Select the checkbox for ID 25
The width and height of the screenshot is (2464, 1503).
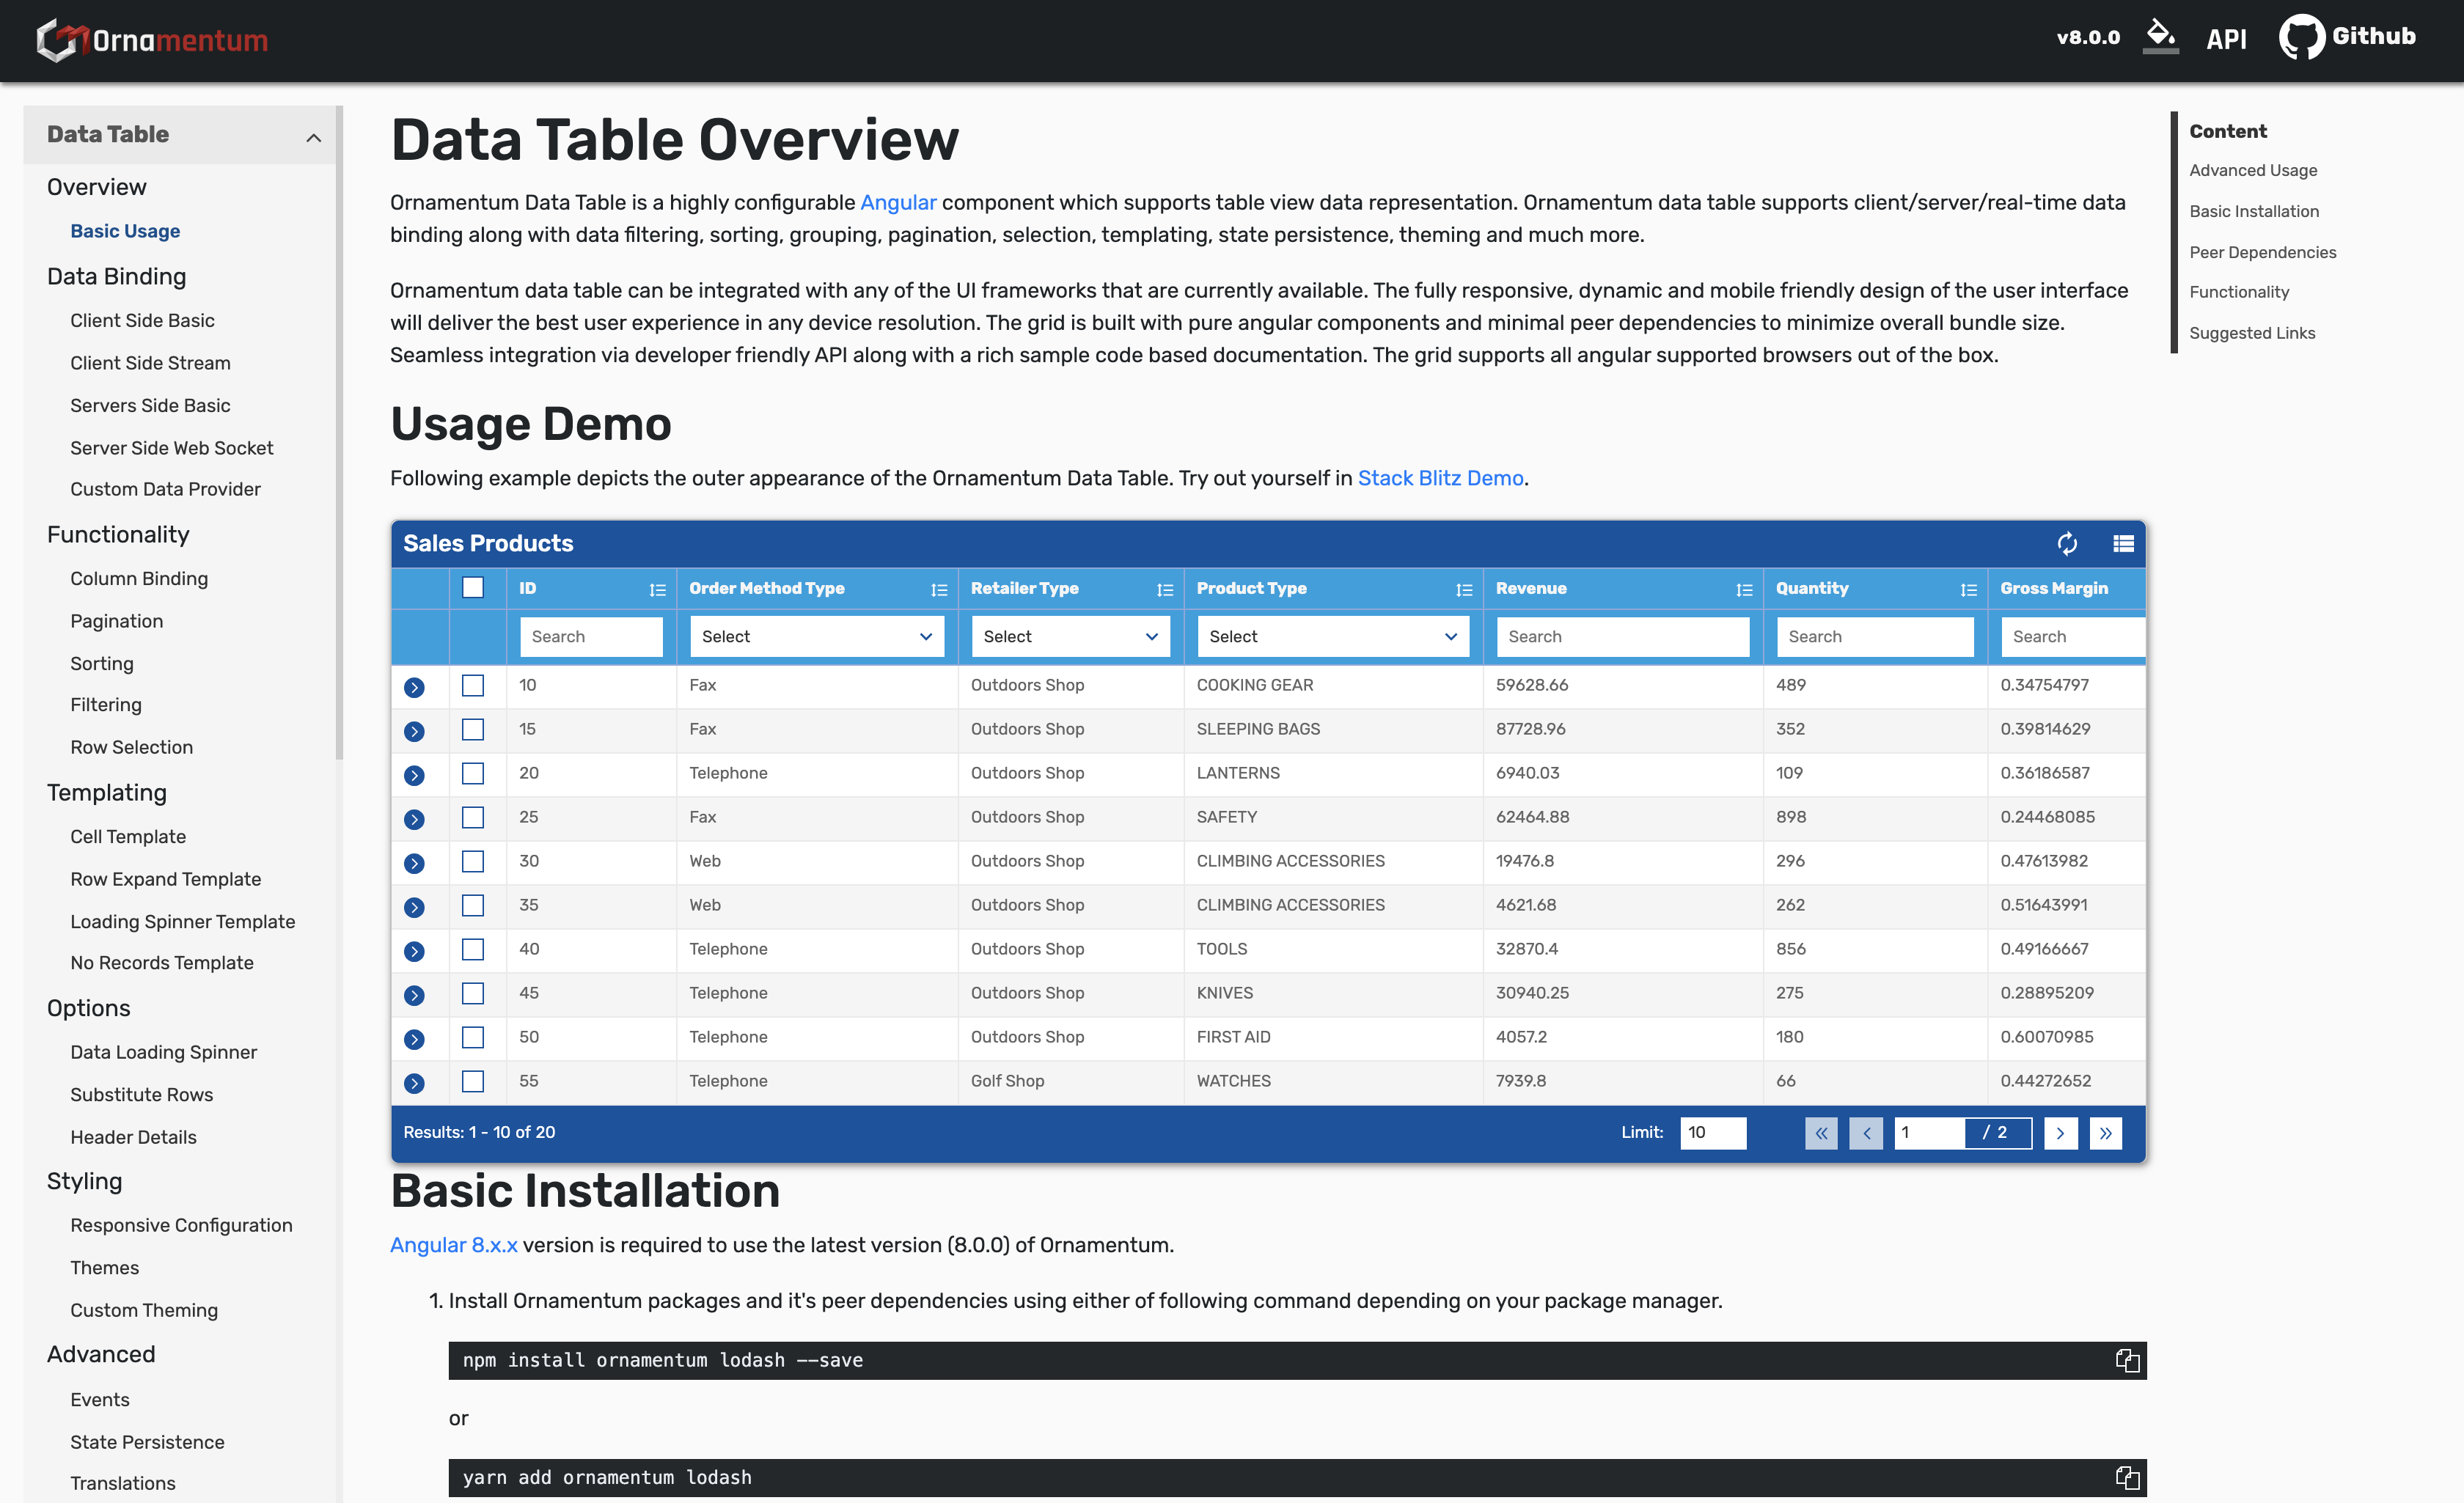point(473,817)
